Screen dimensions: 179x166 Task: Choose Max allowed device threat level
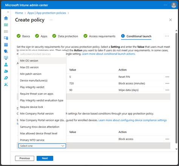[x=42, y=134]
